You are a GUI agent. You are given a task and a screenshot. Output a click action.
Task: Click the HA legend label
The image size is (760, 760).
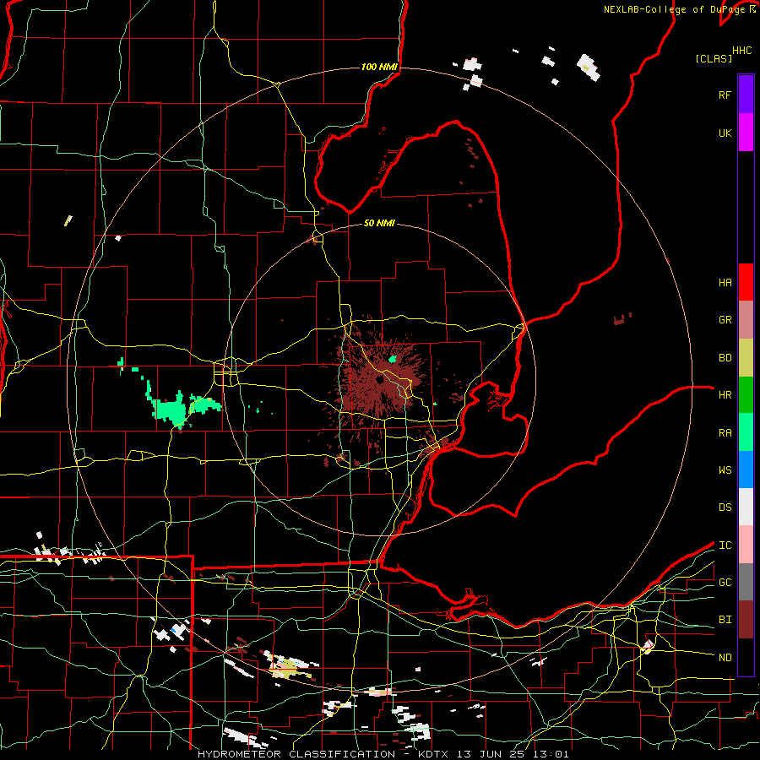[x=725, y=282]
